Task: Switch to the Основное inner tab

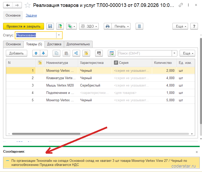Action: [x=13, y=44]
